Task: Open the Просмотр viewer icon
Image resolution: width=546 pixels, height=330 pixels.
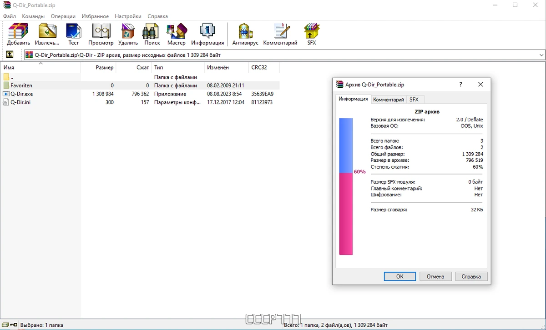Action: point(101,31)
